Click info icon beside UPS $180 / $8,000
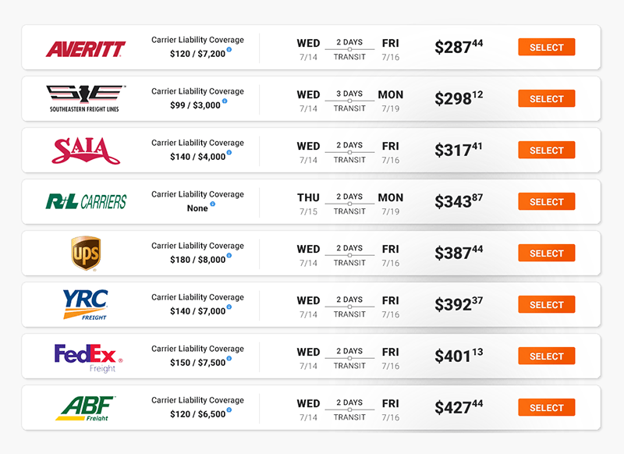Screen dimensions: 624x454 click(229, 256)
